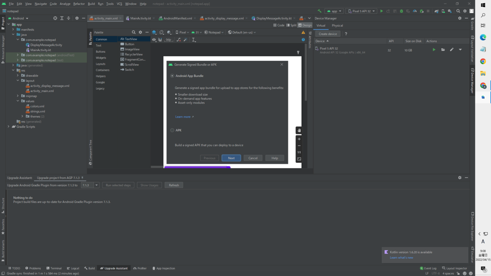Open the SDK Manager toolbar icon
Screen dimensions: 491x276
point(450,11)
